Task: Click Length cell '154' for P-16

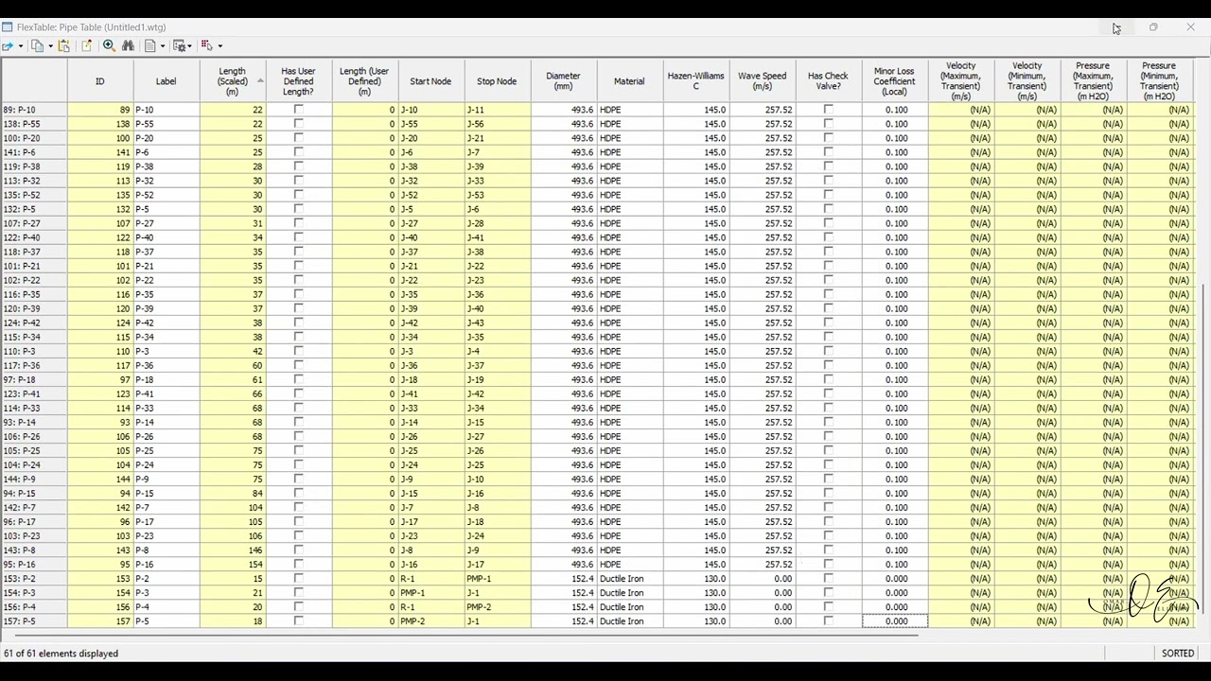Action: pyautogui.click(x=233, y=565)
